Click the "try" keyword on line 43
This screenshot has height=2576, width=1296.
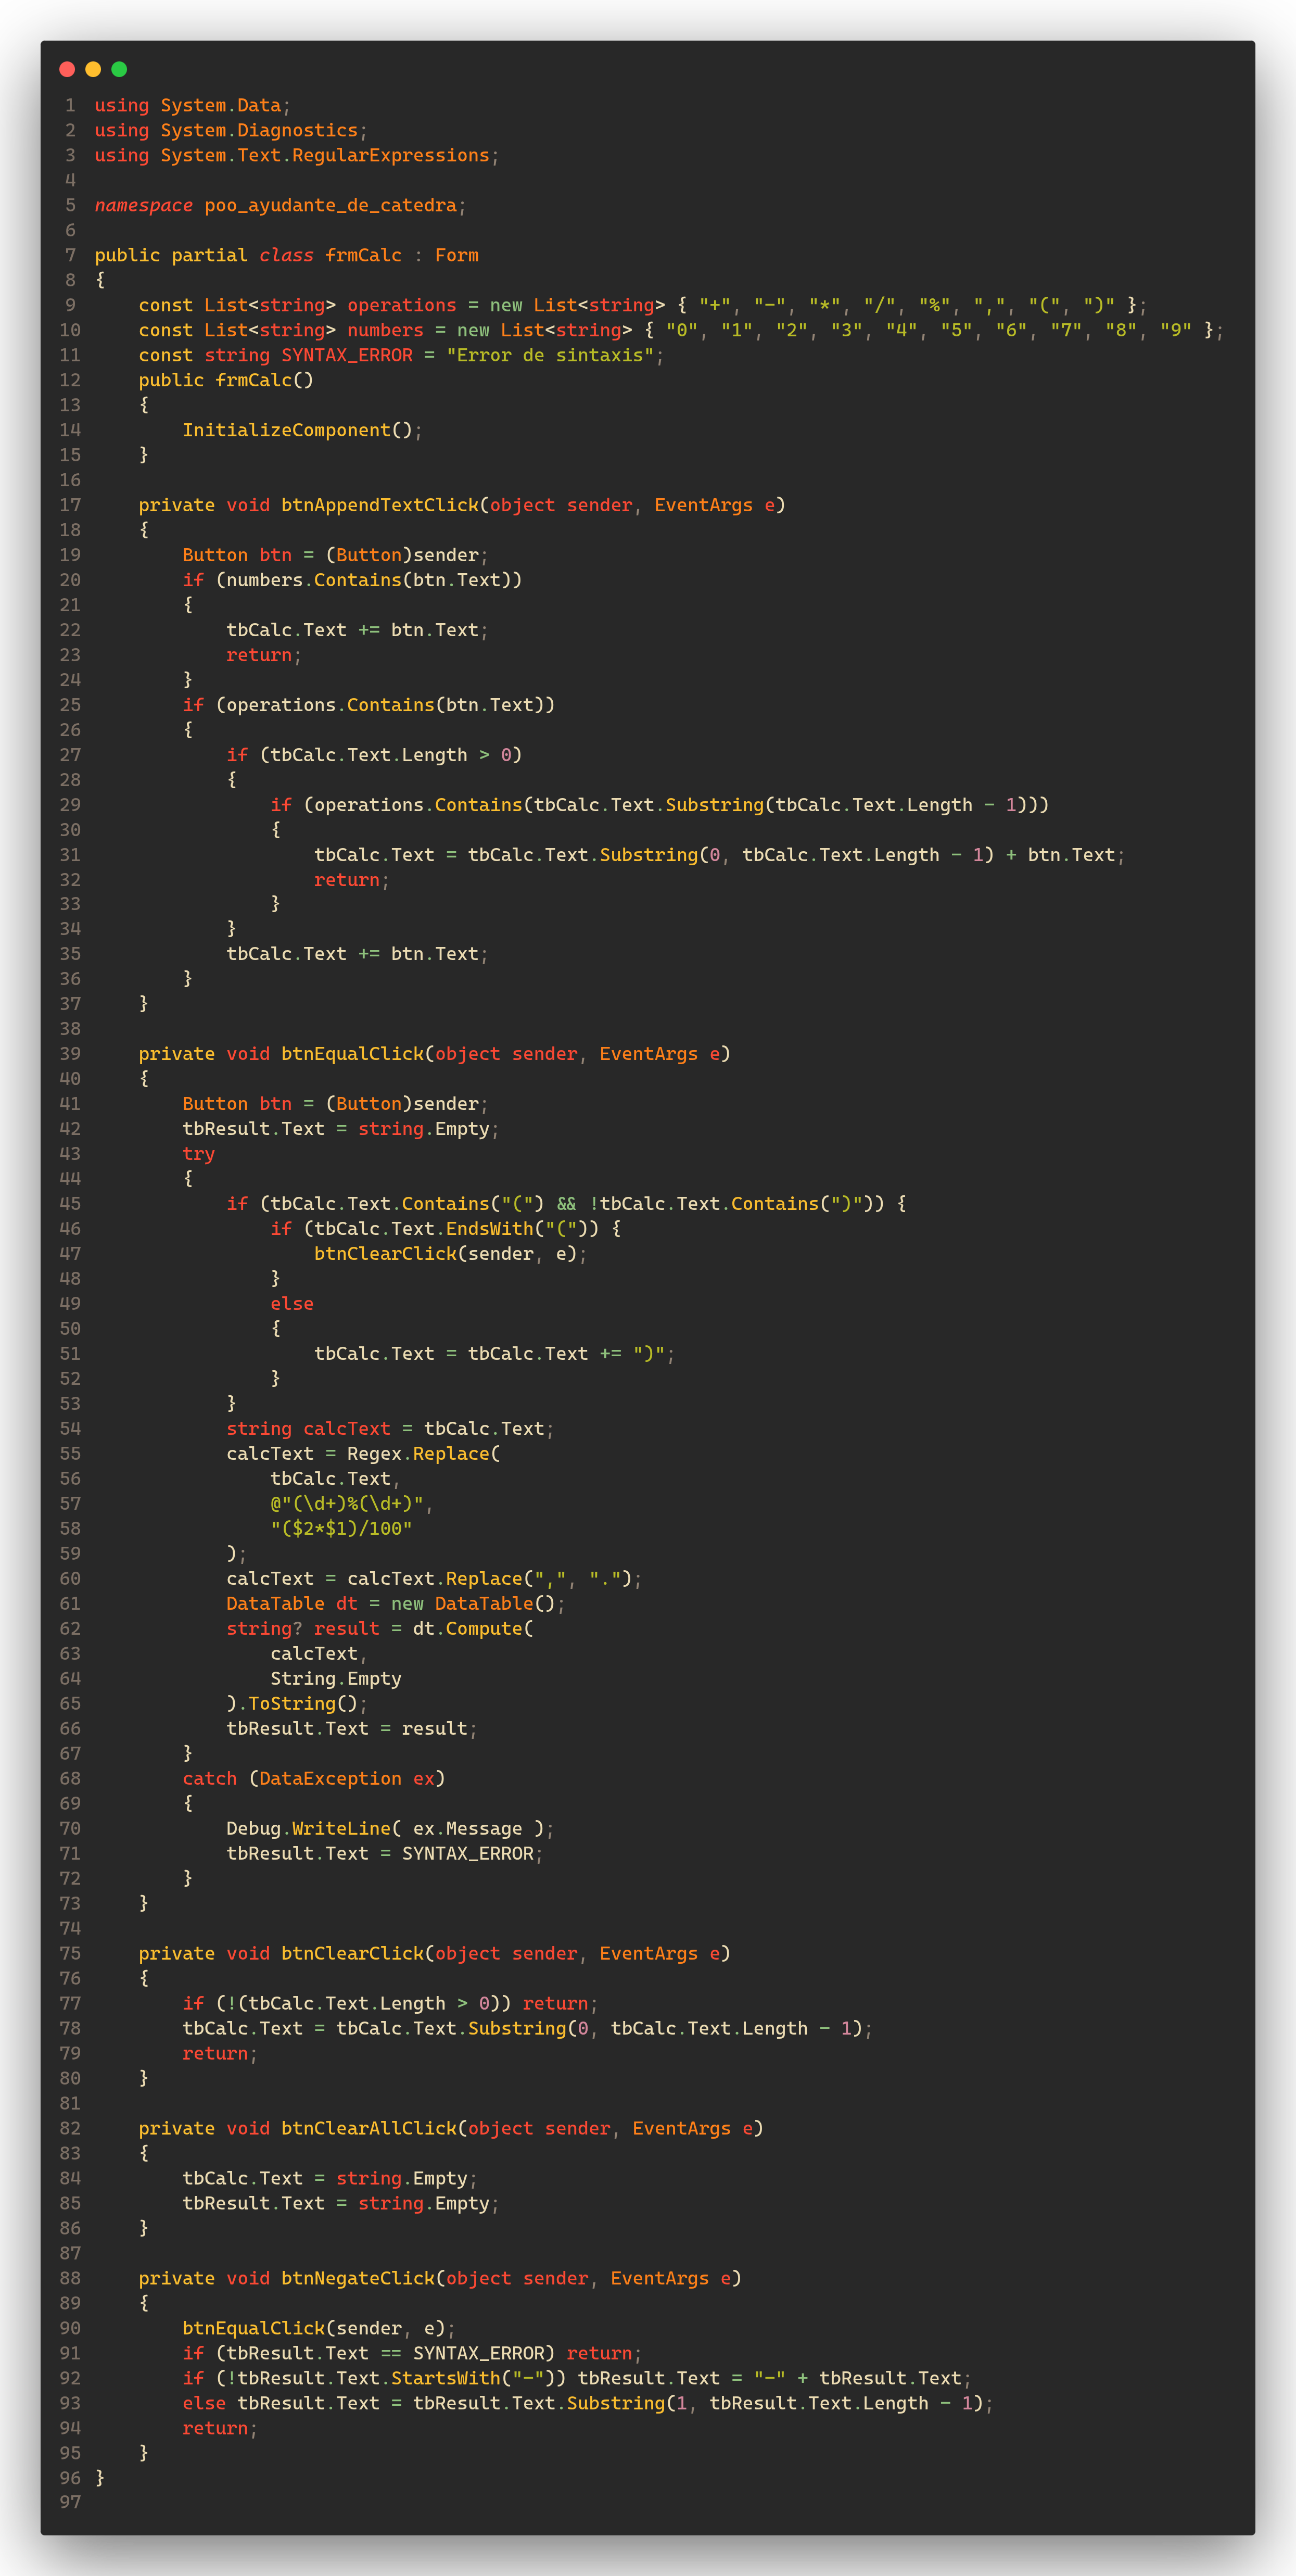click(x=198, y=1154)
